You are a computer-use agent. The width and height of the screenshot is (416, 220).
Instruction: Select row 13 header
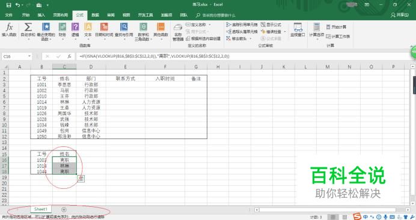click(4, 142)
